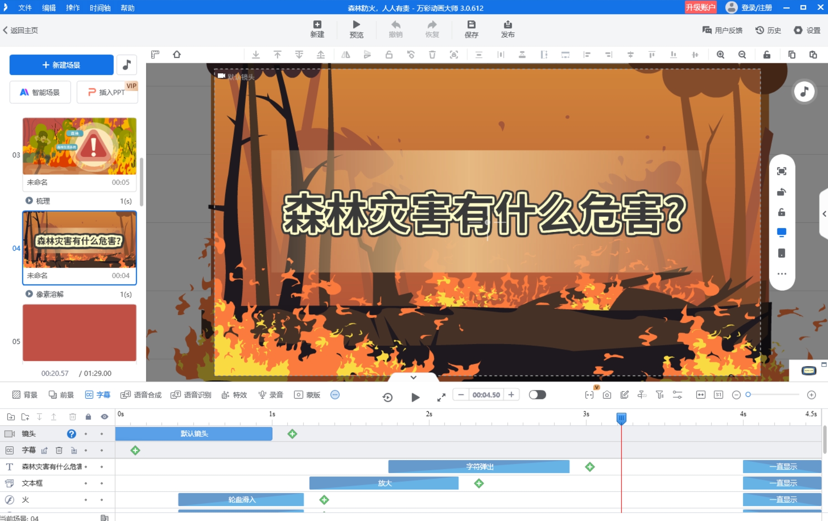The width and height of the screenshot is (828, 521).
Task: Open the 文件 menu
Action: (25, 8)
